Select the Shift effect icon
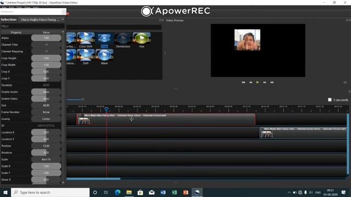Screen dimensions: 351x197 [86, 55]
